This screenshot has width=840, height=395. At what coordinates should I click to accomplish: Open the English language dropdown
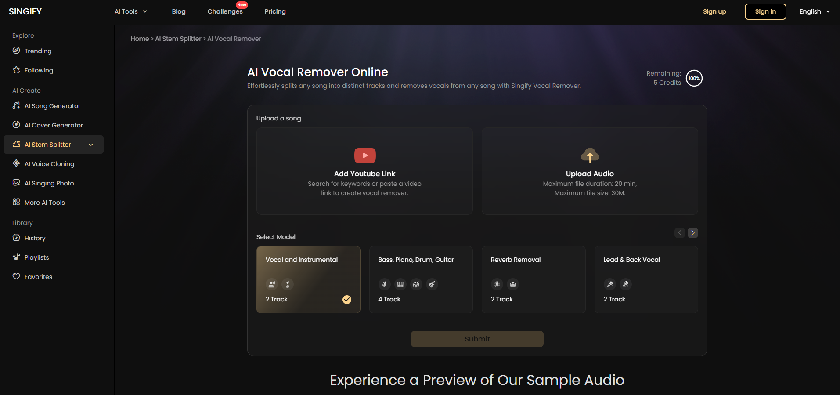(x=815, y=11)
